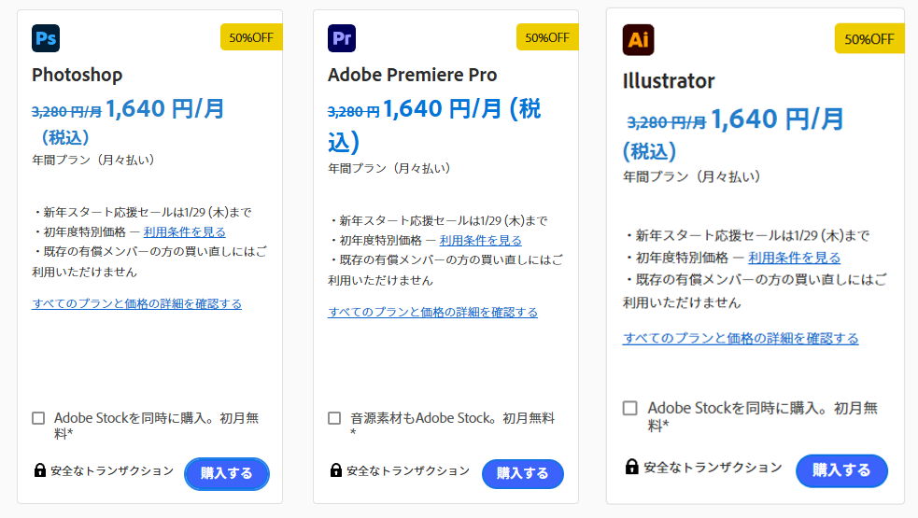Click the 50%OFF badge on Premiere Pro card
The height and width of the screenshot is (518, 918).
tap(547, 37)
